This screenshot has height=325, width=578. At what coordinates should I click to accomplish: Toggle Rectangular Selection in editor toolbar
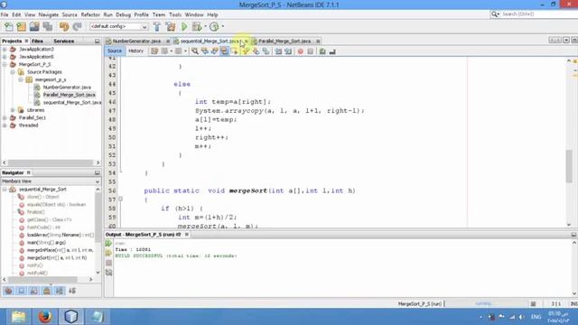pos(234,51)
